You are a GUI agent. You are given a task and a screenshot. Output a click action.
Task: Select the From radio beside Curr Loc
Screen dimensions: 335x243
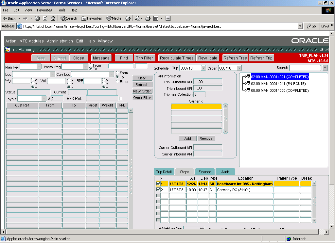click(117, 73)
